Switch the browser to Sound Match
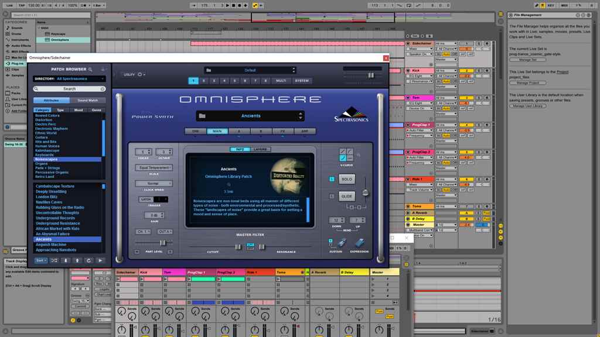Viewport: 600px width, 337px height. [x=88, y=101]
